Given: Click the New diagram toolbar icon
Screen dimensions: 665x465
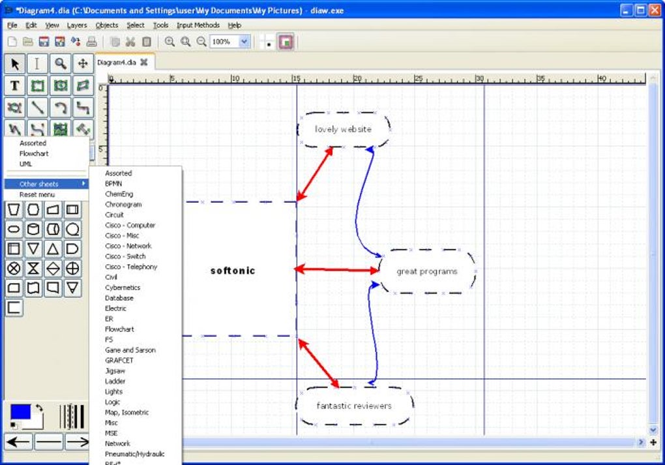Looking at the screenshot, I should click(12, 42).
